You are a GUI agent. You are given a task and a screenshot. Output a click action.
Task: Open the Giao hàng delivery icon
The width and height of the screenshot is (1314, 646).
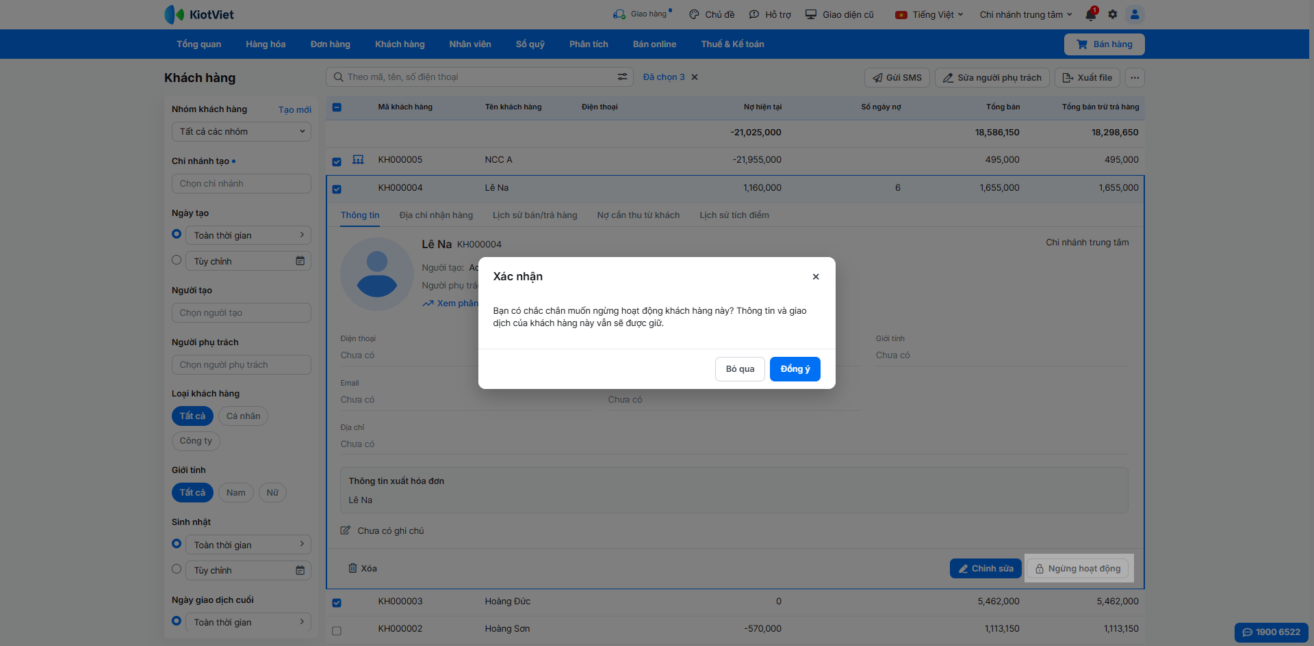pyautogui.click(x=619, y=14)
